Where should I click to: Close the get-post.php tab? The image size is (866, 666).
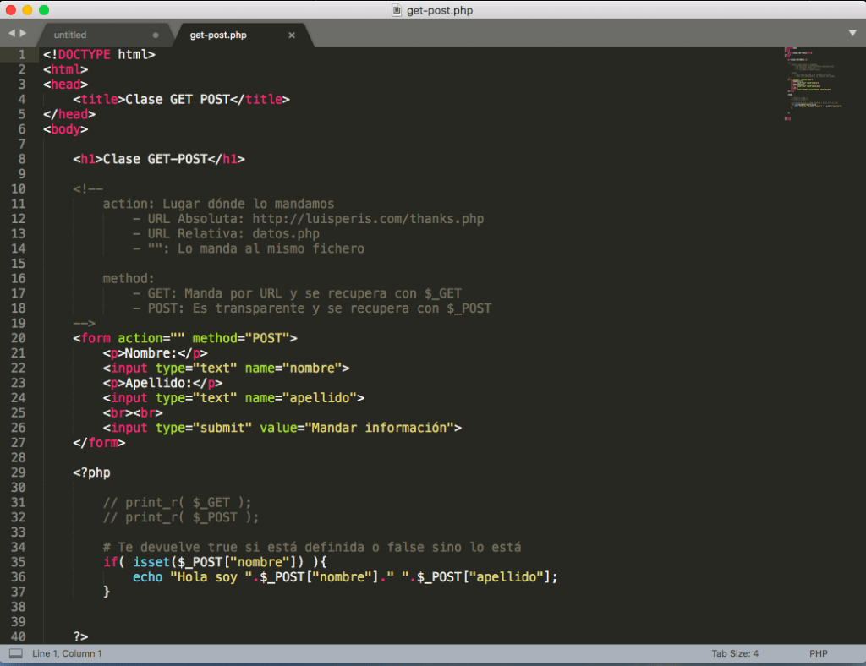tap(292, 35)
